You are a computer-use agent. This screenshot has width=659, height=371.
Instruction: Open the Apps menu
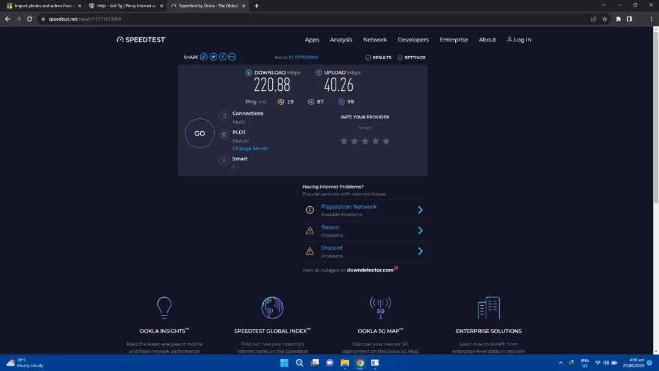click(312, 40)
